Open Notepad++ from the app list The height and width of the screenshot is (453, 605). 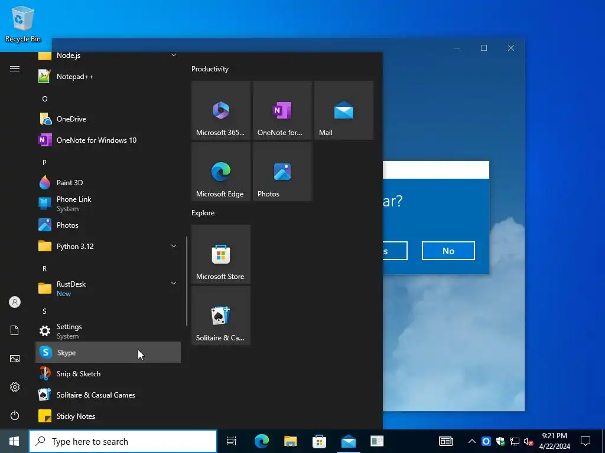(108, 77)
